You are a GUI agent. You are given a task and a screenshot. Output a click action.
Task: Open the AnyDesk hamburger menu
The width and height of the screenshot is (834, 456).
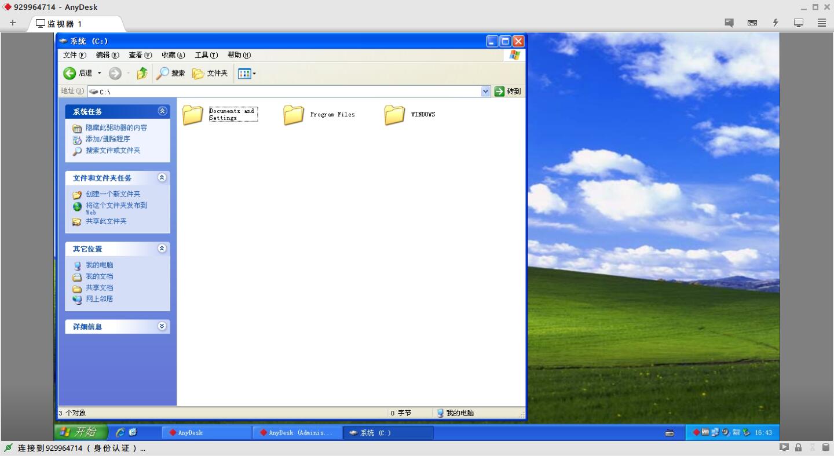click(822, 23)
